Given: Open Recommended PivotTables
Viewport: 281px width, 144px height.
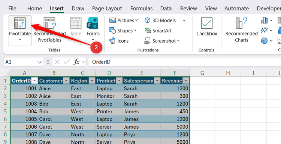Looking at the screenshot, I should coord(49,30).
